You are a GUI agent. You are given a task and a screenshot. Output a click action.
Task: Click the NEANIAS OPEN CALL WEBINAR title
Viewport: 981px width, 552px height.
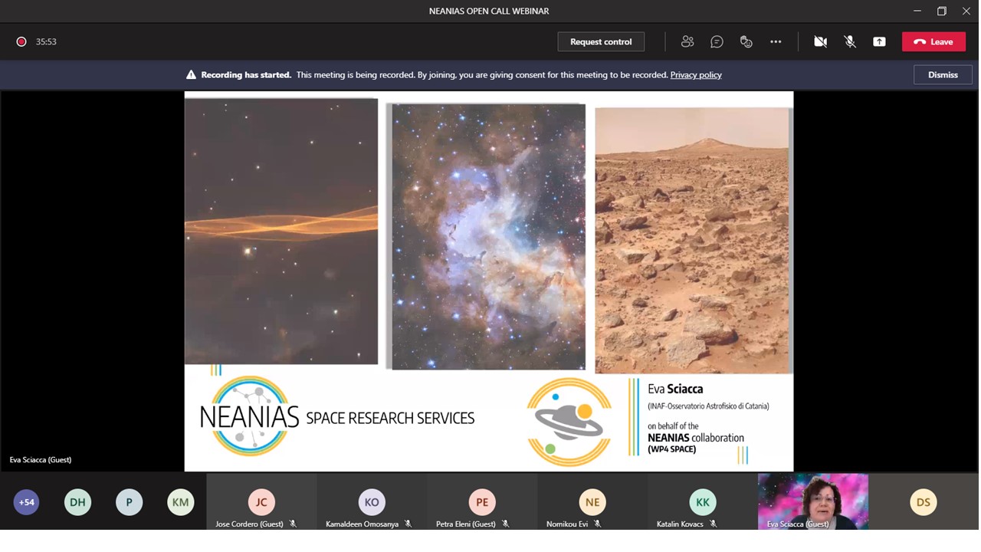(x=489, y=11)
